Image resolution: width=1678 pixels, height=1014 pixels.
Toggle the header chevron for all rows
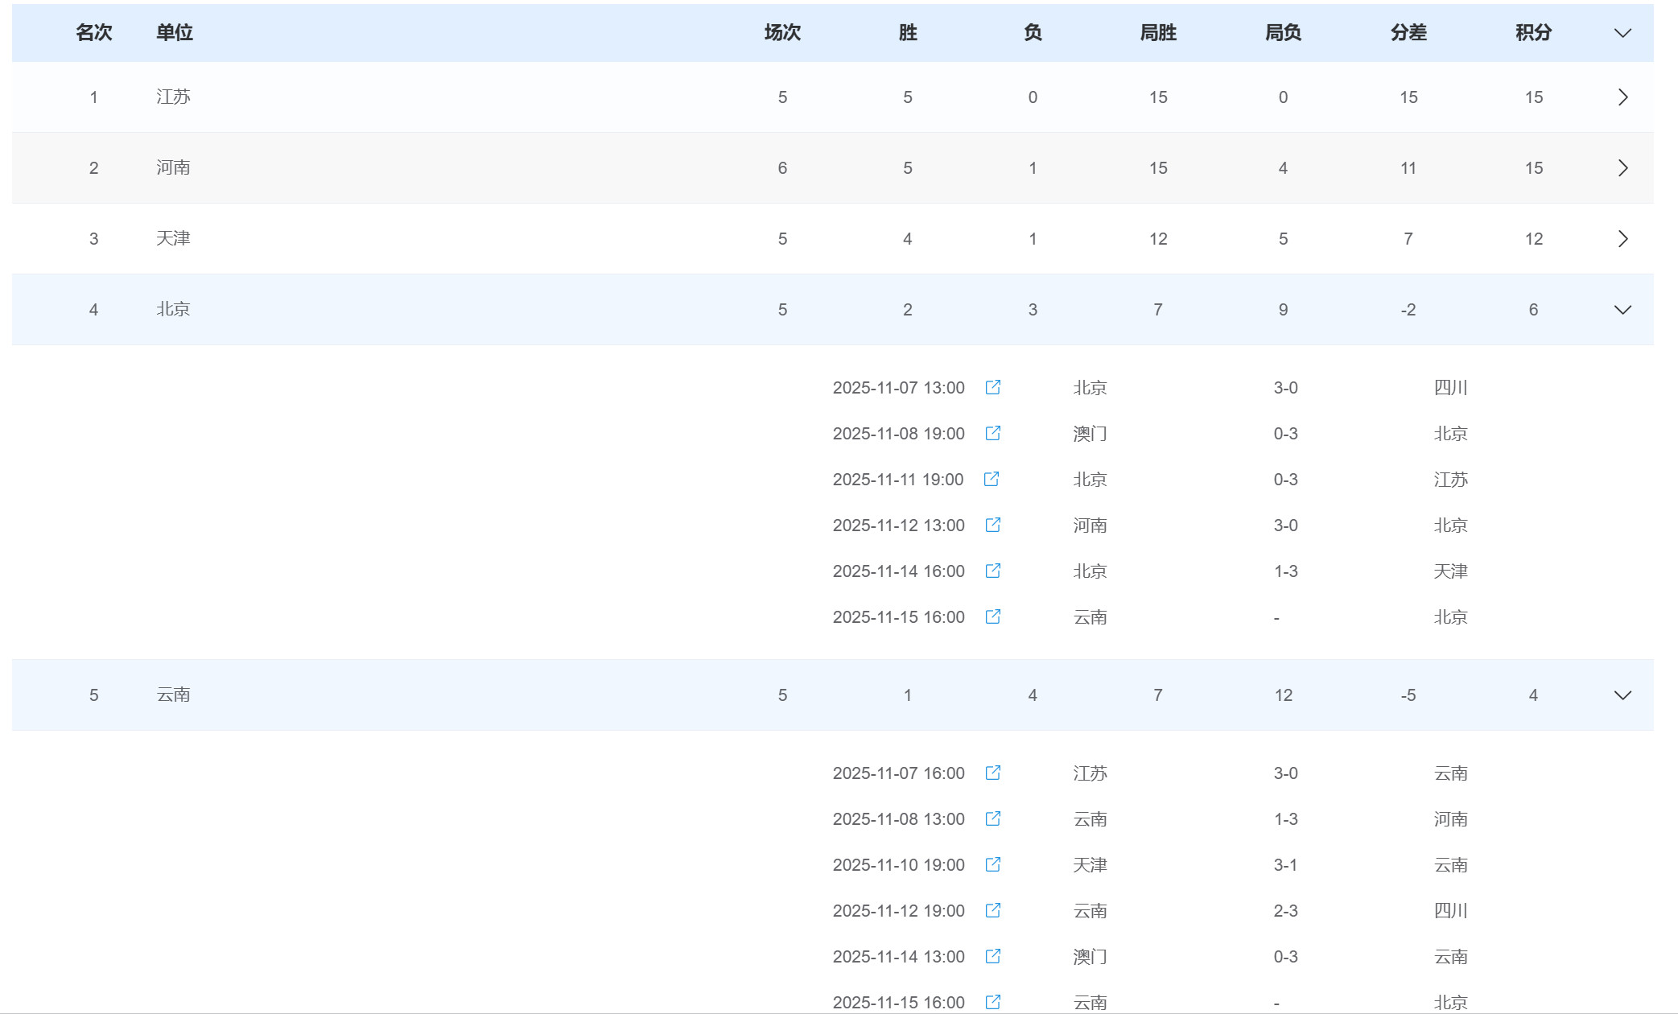[x=1622, y=33]
